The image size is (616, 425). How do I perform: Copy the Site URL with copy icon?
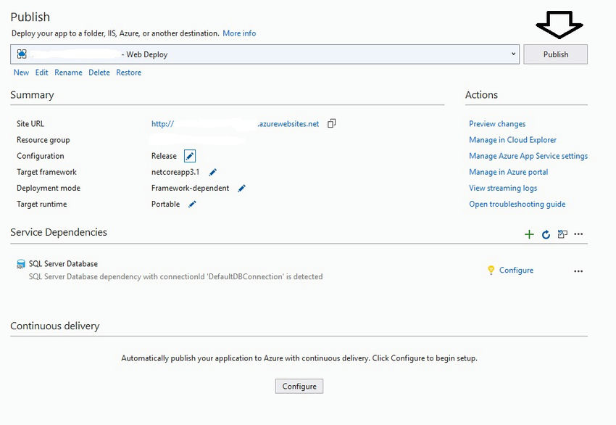click(332, 123)
